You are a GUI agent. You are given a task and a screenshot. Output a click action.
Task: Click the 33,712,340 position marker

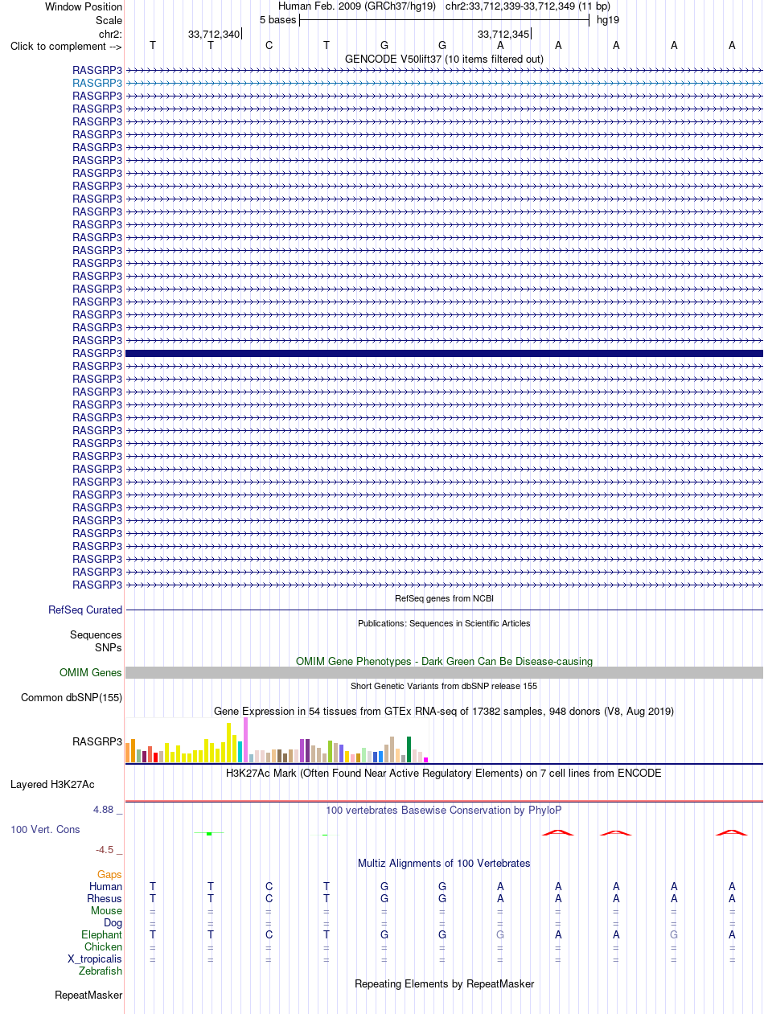point(214,34)
